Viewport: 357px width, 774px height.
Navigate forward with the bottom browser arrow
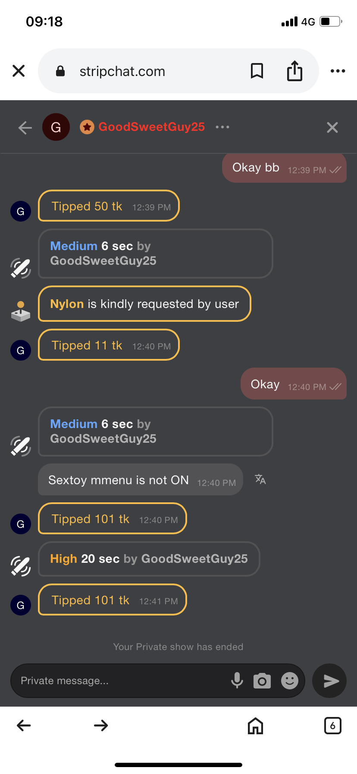[101, 726]
